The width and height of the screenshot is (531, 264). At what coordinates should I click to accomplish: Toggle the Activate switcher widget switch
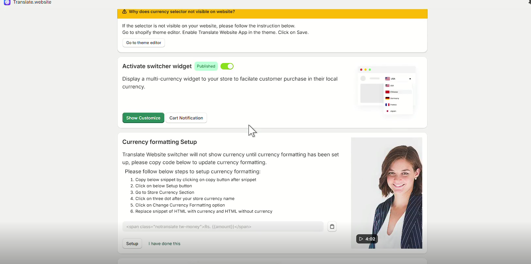(x=227, y=66)
